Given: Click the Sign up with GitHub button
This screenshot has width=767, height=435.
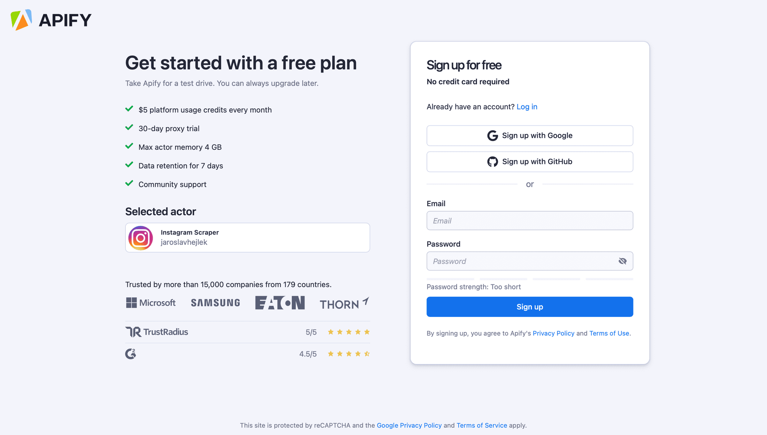Looking at the screenshot, I should [x=530, y=161].
